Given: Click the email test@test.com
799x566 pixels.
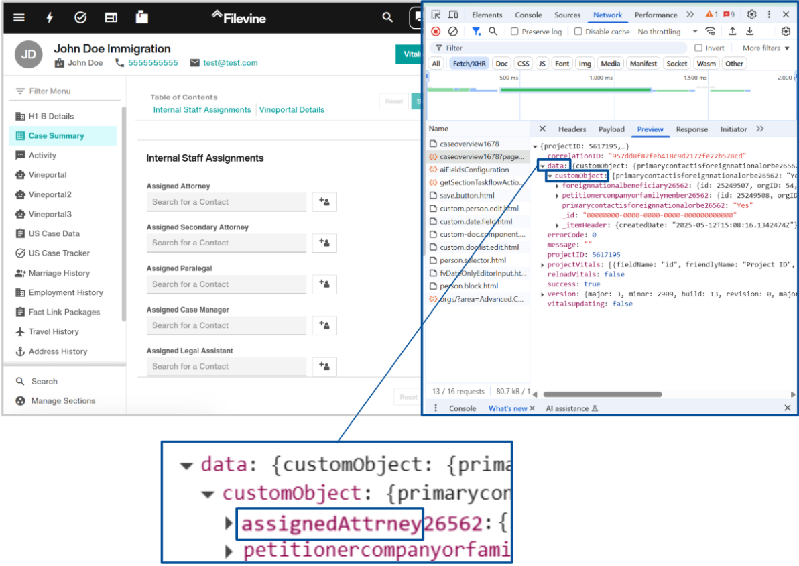Looking at the screenshot, I should [x=231, y=63].
